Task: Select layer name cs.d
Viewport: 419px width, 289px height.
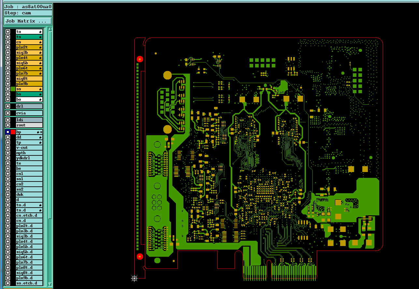Action: (x=29, y=221)
